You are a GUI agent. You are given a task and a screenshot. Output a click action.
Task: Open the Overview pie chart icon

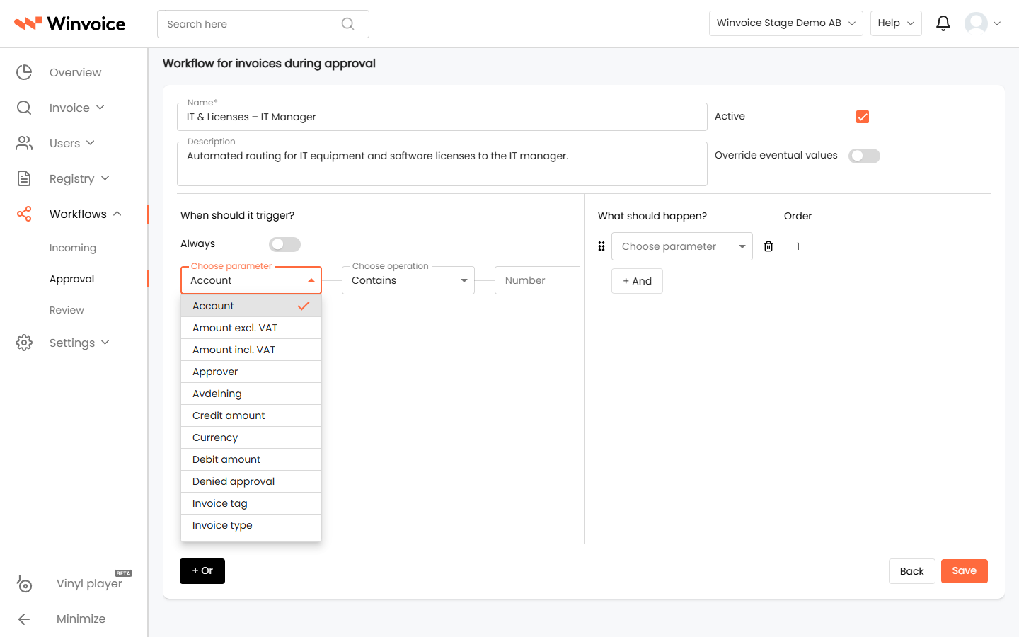point(24,72)
